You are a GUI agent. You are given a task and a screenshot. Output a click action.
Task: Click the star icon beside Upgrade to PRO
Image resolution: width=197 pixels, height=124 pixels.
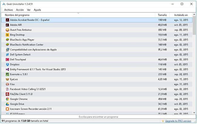coord(163,121)
